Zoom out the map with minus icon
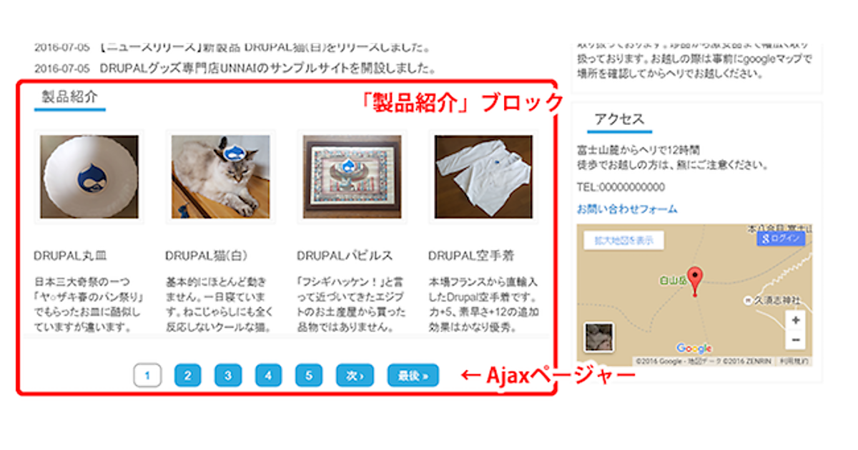This screenshot has height=450, width=858. [x=797, y=339]
